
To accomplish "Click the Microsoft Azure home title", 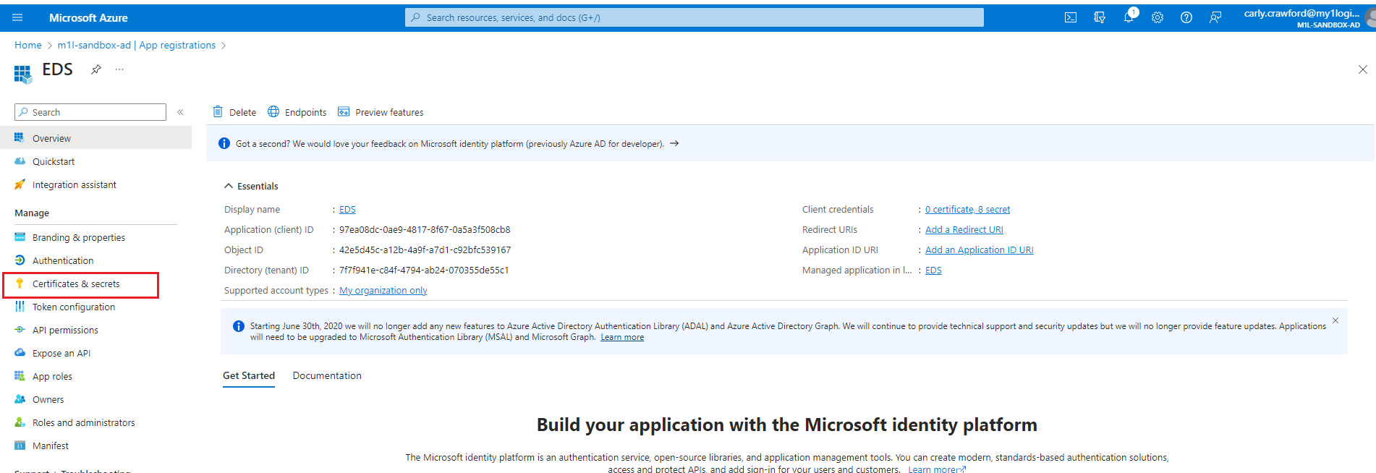I will point(88,18).
